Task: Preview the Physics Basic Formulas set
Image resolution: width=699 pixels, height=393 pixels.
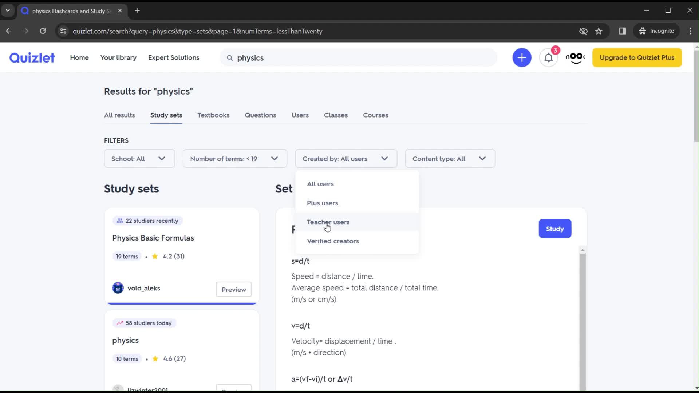Action: [x=234, y=289]
